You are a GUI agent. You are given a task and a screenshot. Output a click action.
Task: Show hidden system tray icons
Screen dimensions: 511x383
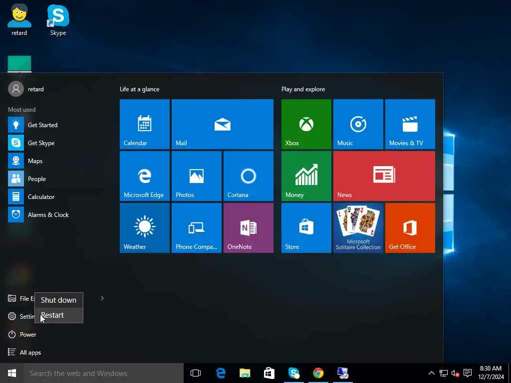(x=431, y=373)
